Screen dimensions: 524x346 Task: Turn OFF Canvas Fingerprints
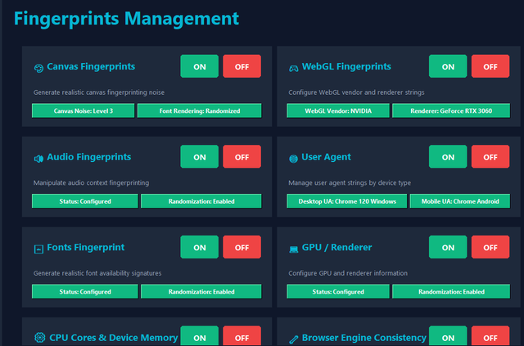pos(242,66)
